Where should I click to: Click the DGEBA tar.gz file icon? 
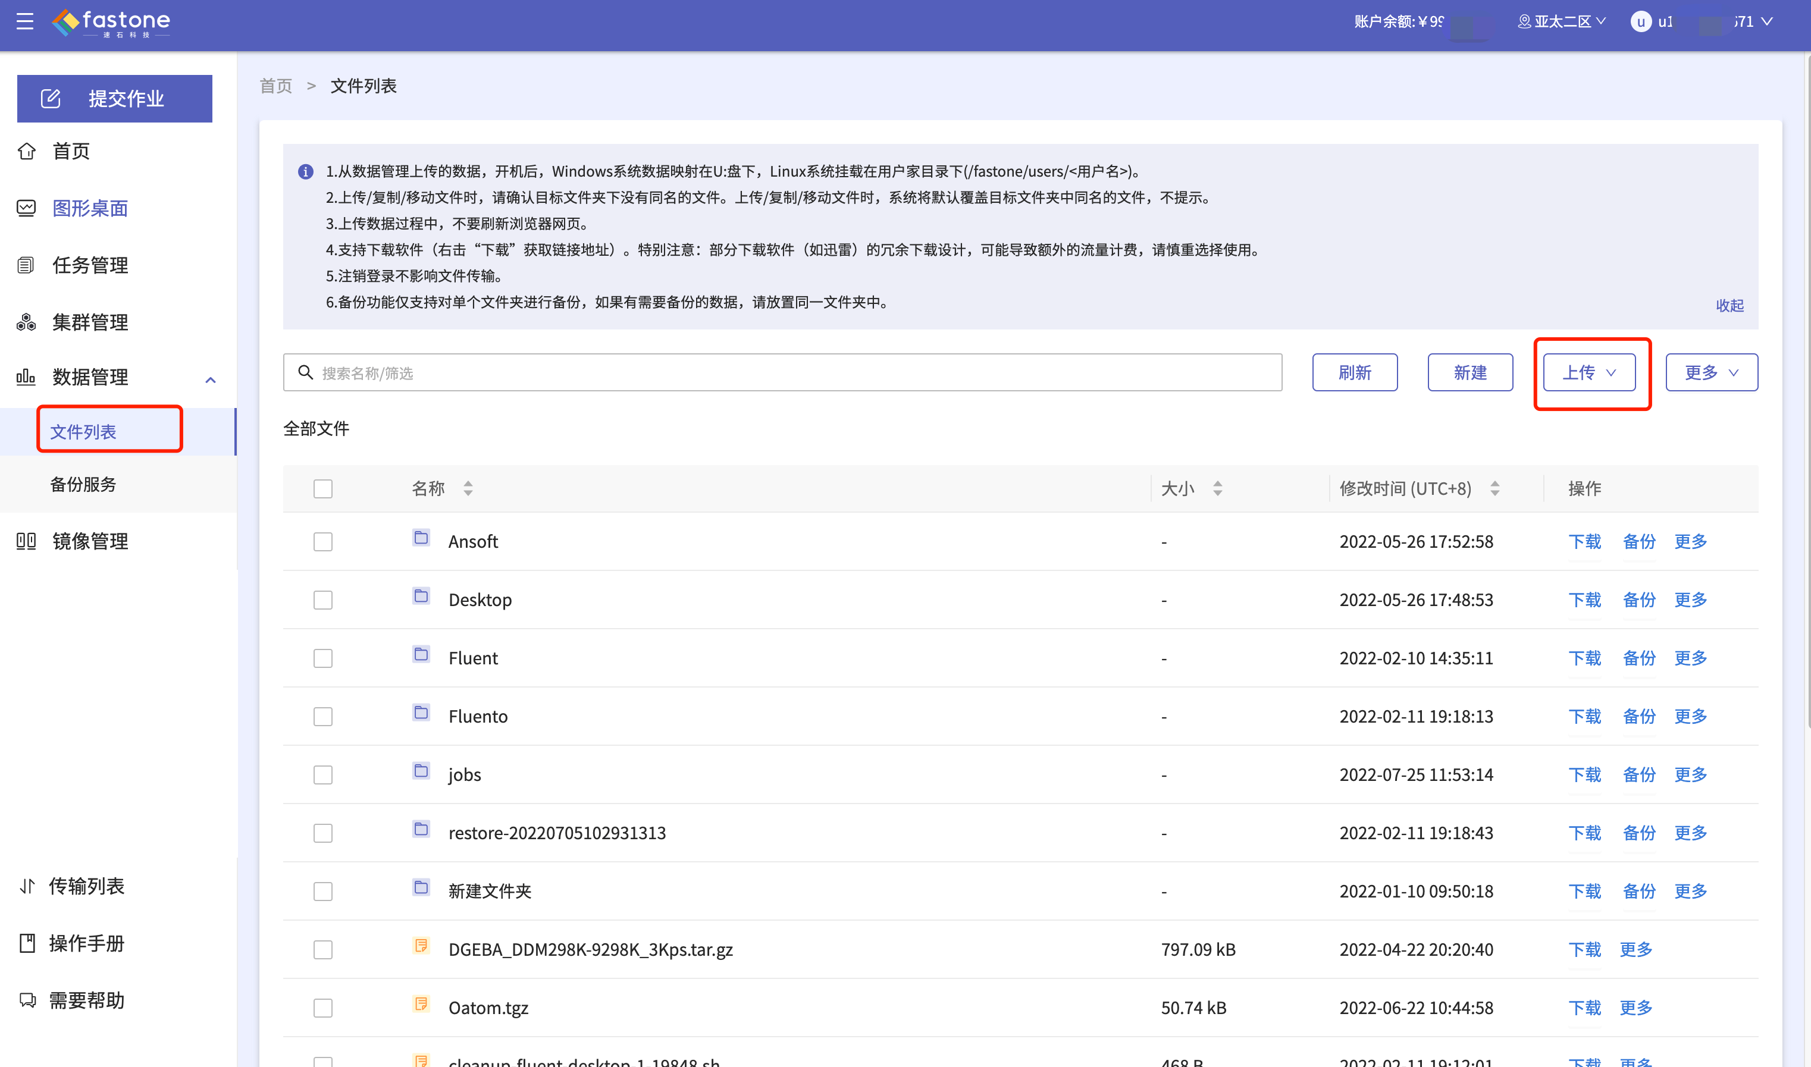point(421,946)
